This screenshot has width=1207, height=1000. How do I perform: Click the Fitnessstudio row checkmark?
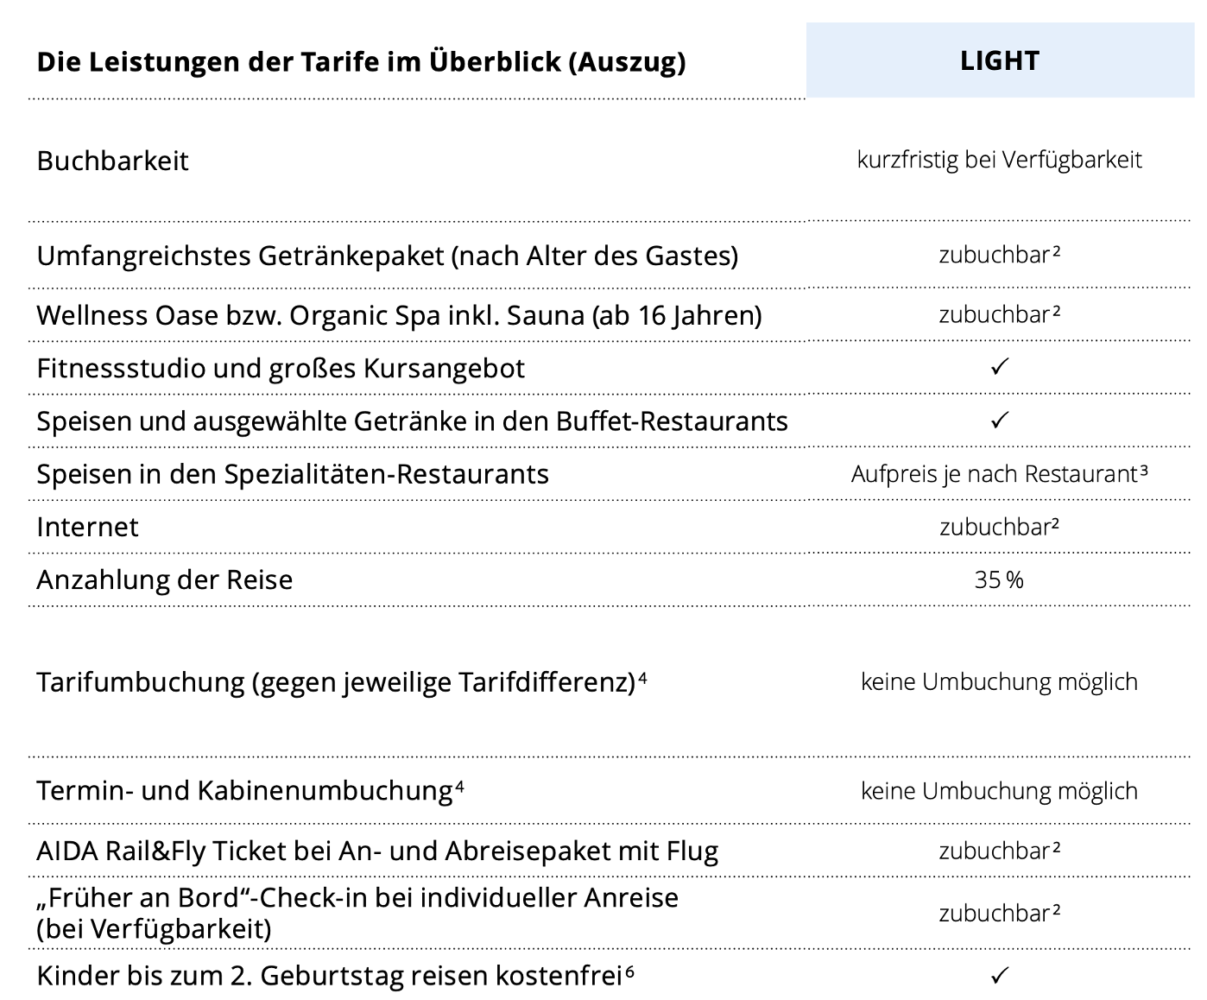click(999, 368)
